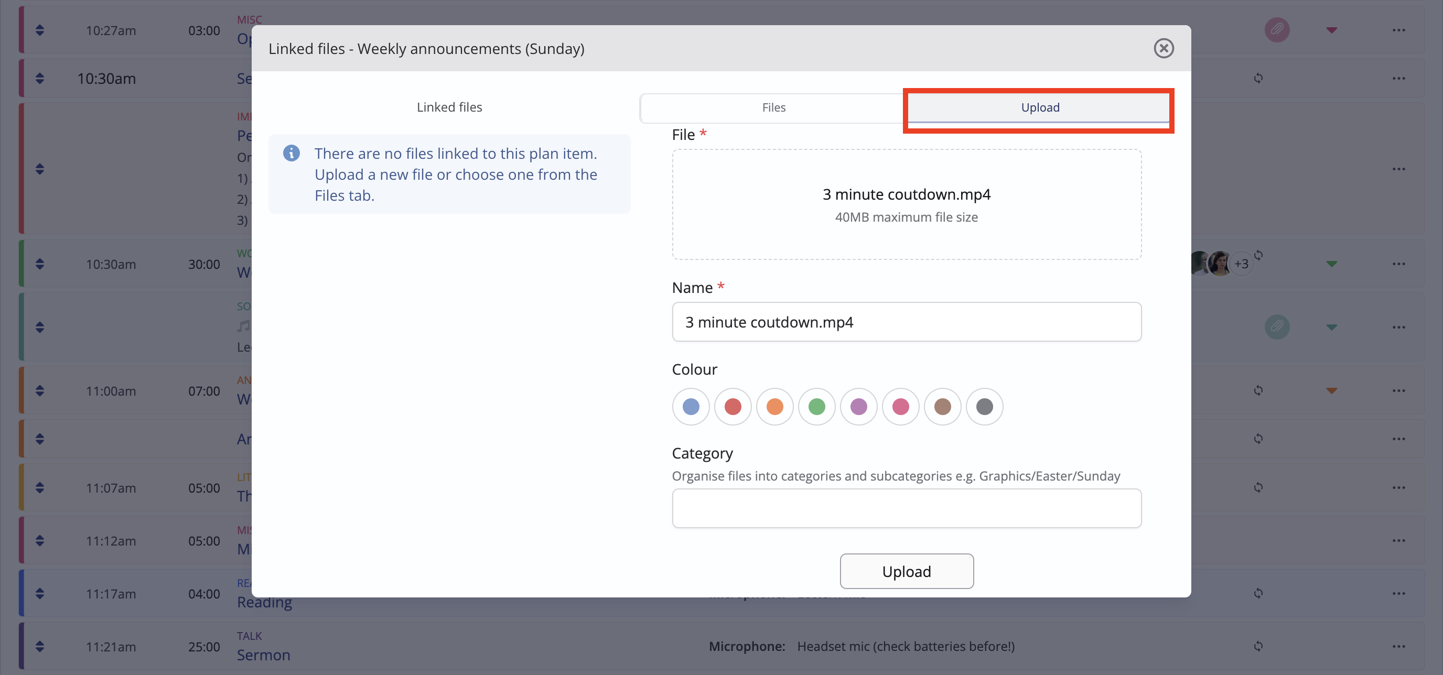Click reorder handle for 11:00am row

(x=40, y=390)
